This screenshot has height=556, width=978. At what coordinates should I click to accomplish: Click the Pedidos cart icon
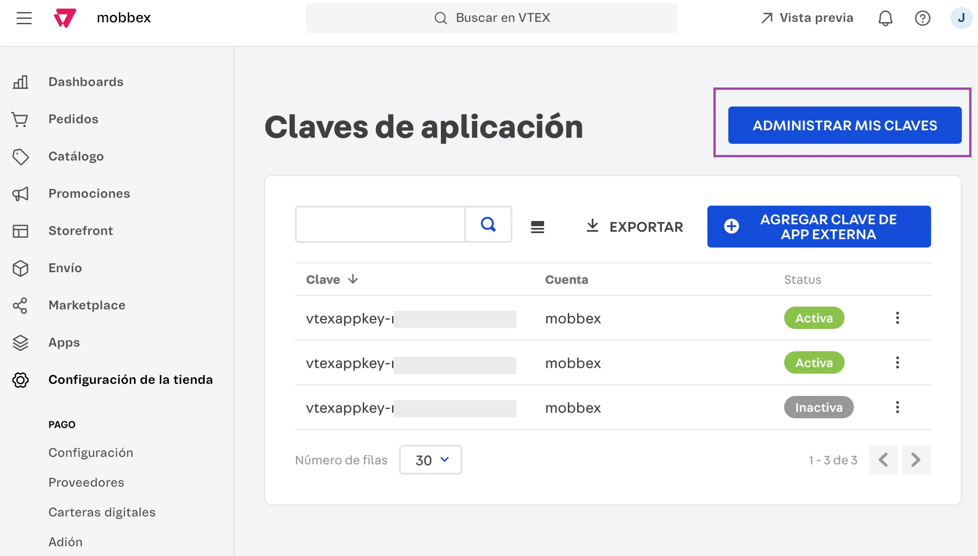[20, 119]
